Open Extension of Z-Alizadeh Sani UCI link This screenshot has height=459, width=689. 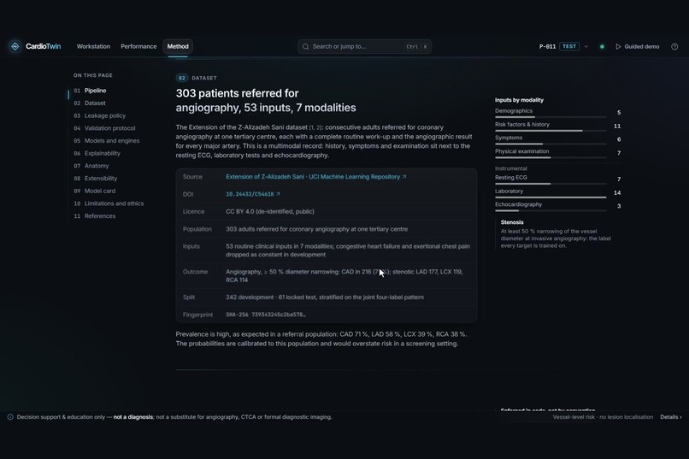click(316, 177)
